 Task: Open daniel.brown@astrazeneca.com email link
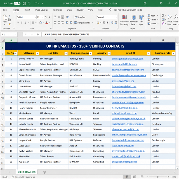pos(129,76)
